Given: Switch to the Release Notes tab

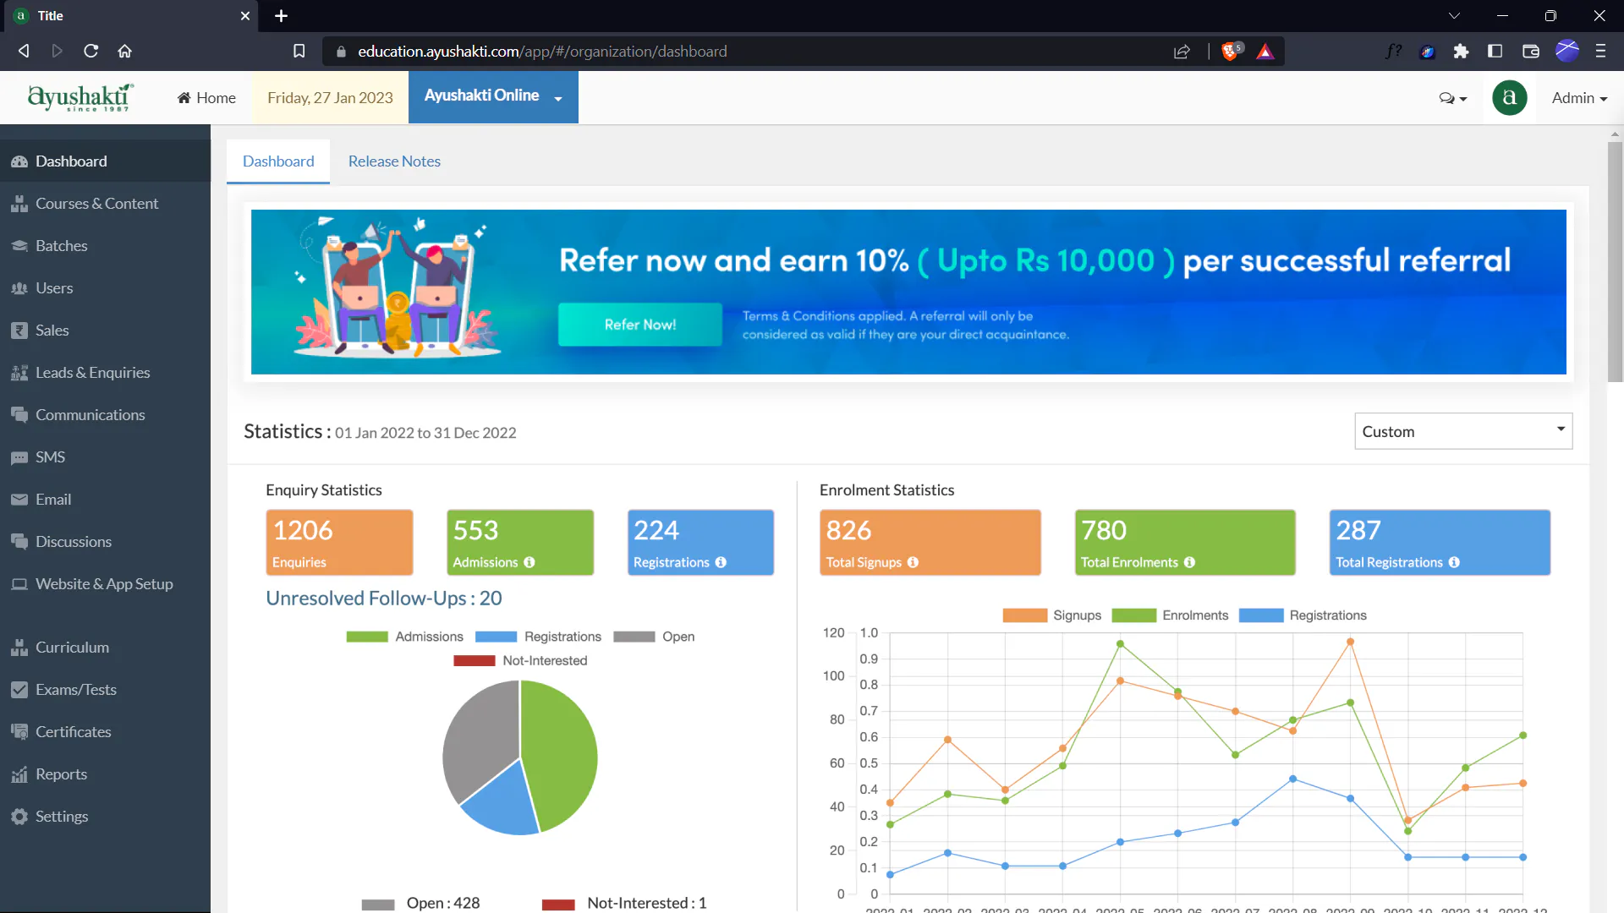Looking at the screenshot, I should [394, 161].
